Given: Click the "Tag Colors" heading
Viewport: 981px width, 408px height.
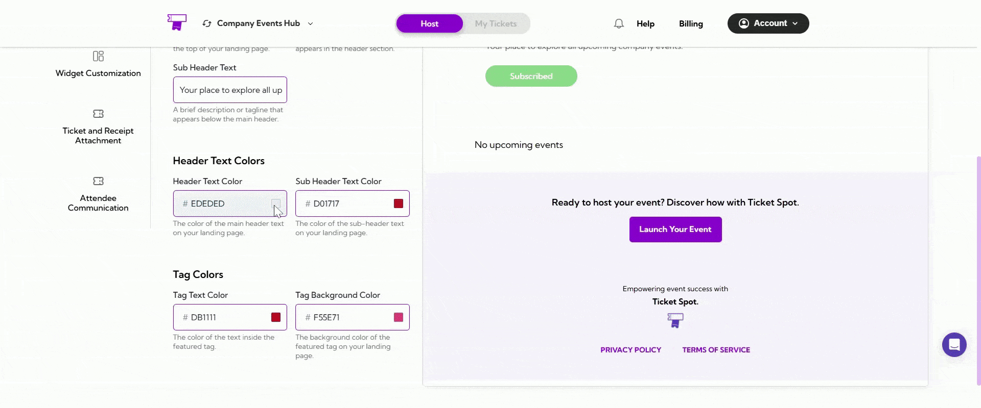Looking at the screenshot, I should click(198, 274).
